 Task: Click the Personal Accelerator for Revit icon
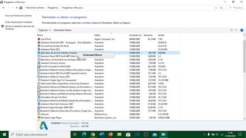pos(39,46)
